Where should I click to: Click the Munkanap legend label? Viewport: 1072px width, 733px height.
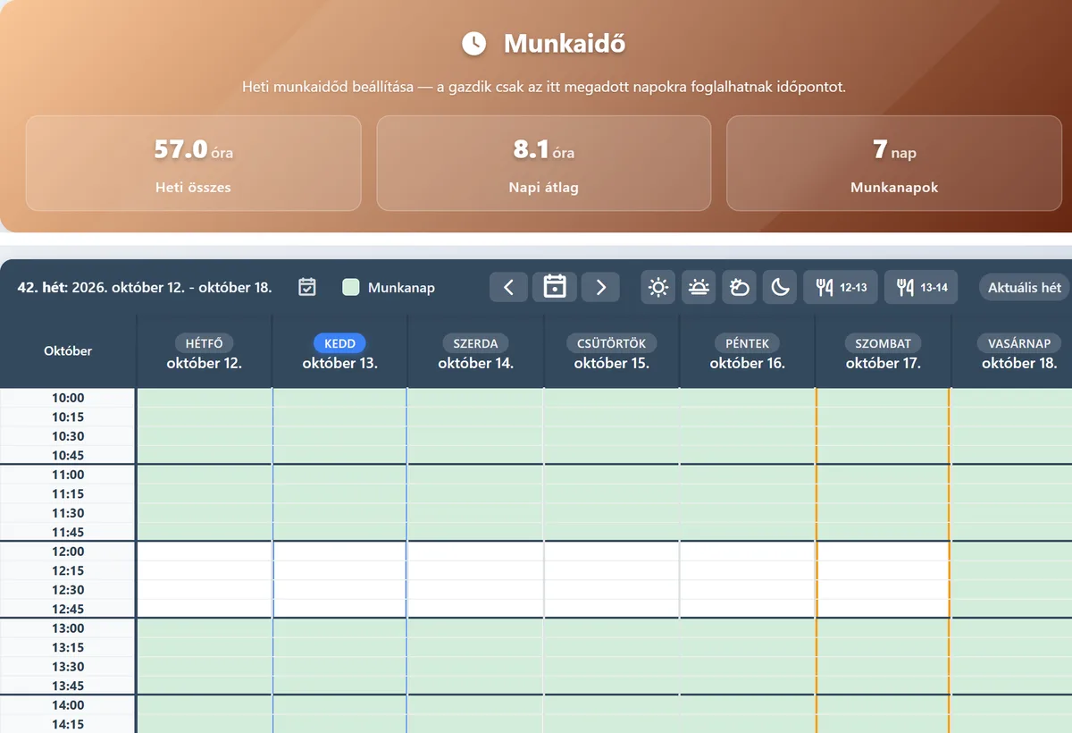[x=401, y=288]
